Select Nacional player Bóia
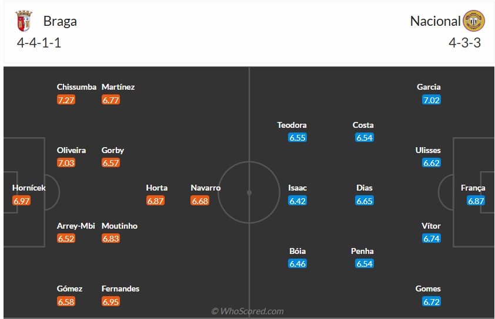The image size is (495, 319). [298, 251]
